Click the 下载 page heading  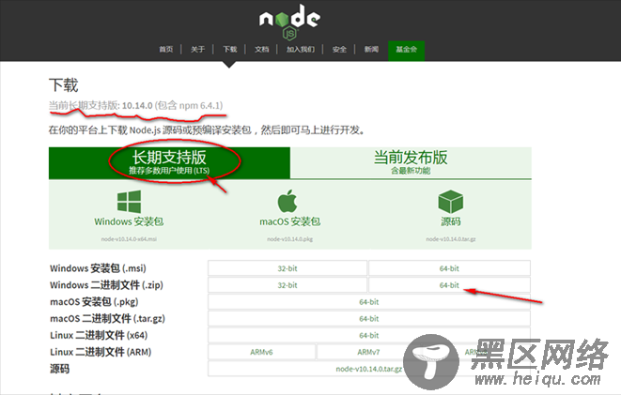click(63, 85)
